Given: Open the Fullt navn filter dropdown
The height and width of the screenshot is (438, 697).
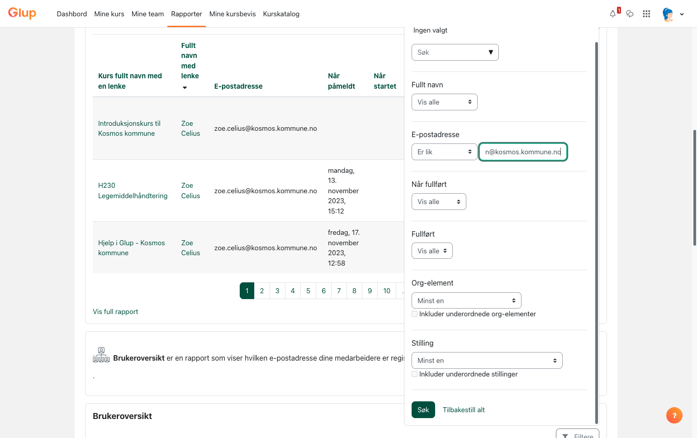Looking at the screenshot, I should pyautogui.click(x=445, y=102).
